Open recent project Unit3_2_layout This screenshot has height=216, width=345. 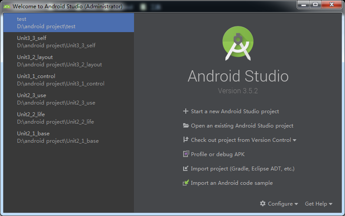coord(69,61)
